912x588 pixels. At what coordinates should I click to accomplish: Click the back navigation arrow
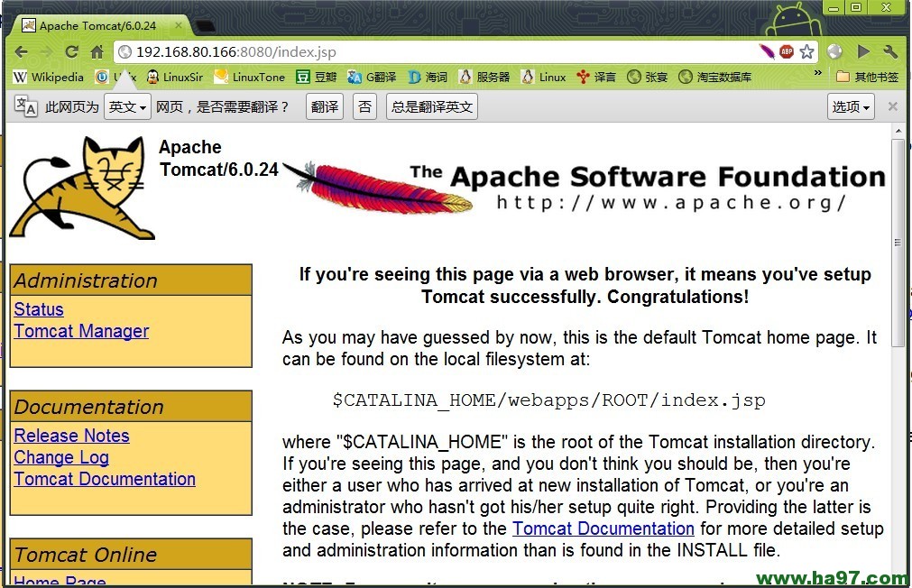tap(21, 51)
